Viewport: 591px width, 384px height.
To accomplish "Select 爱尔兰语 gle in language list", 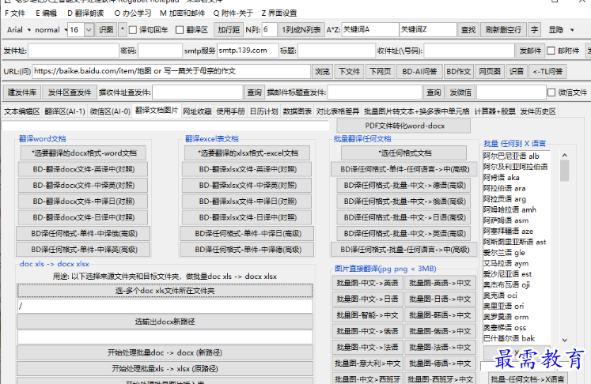I will tap(504, 253).
